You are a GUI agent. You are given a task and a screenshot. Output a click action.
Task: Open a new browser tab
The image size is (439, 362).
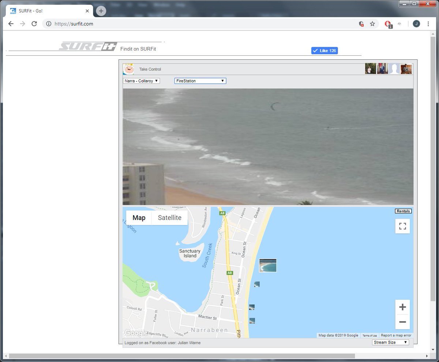(x=101, y=11)
